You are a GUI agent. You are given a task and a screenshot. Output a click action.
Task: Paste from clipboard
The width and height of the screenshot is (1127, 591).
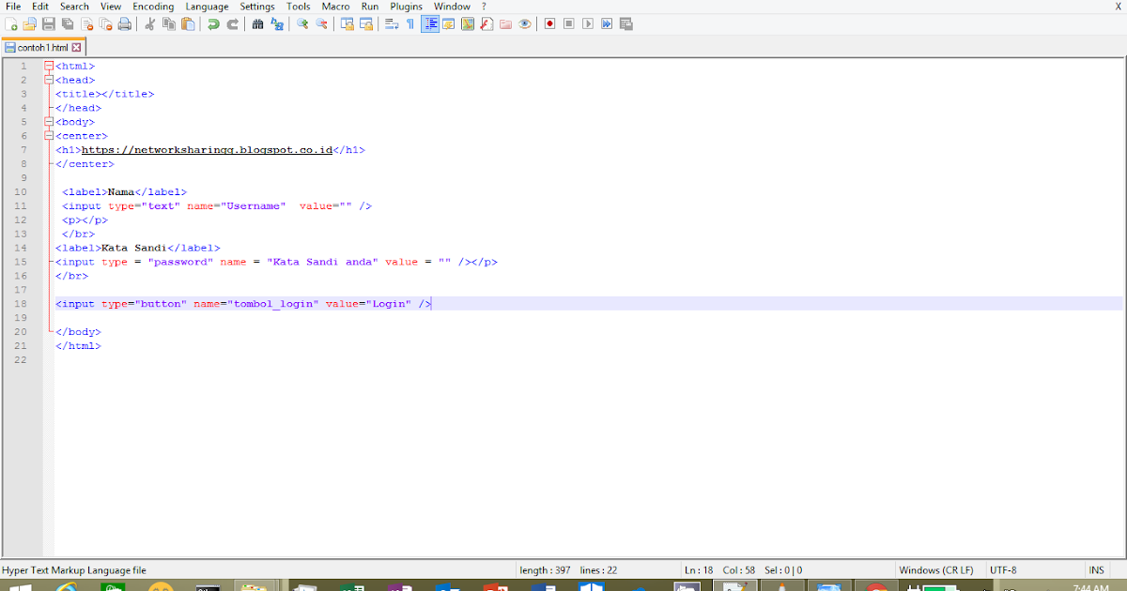click(188, 23)
